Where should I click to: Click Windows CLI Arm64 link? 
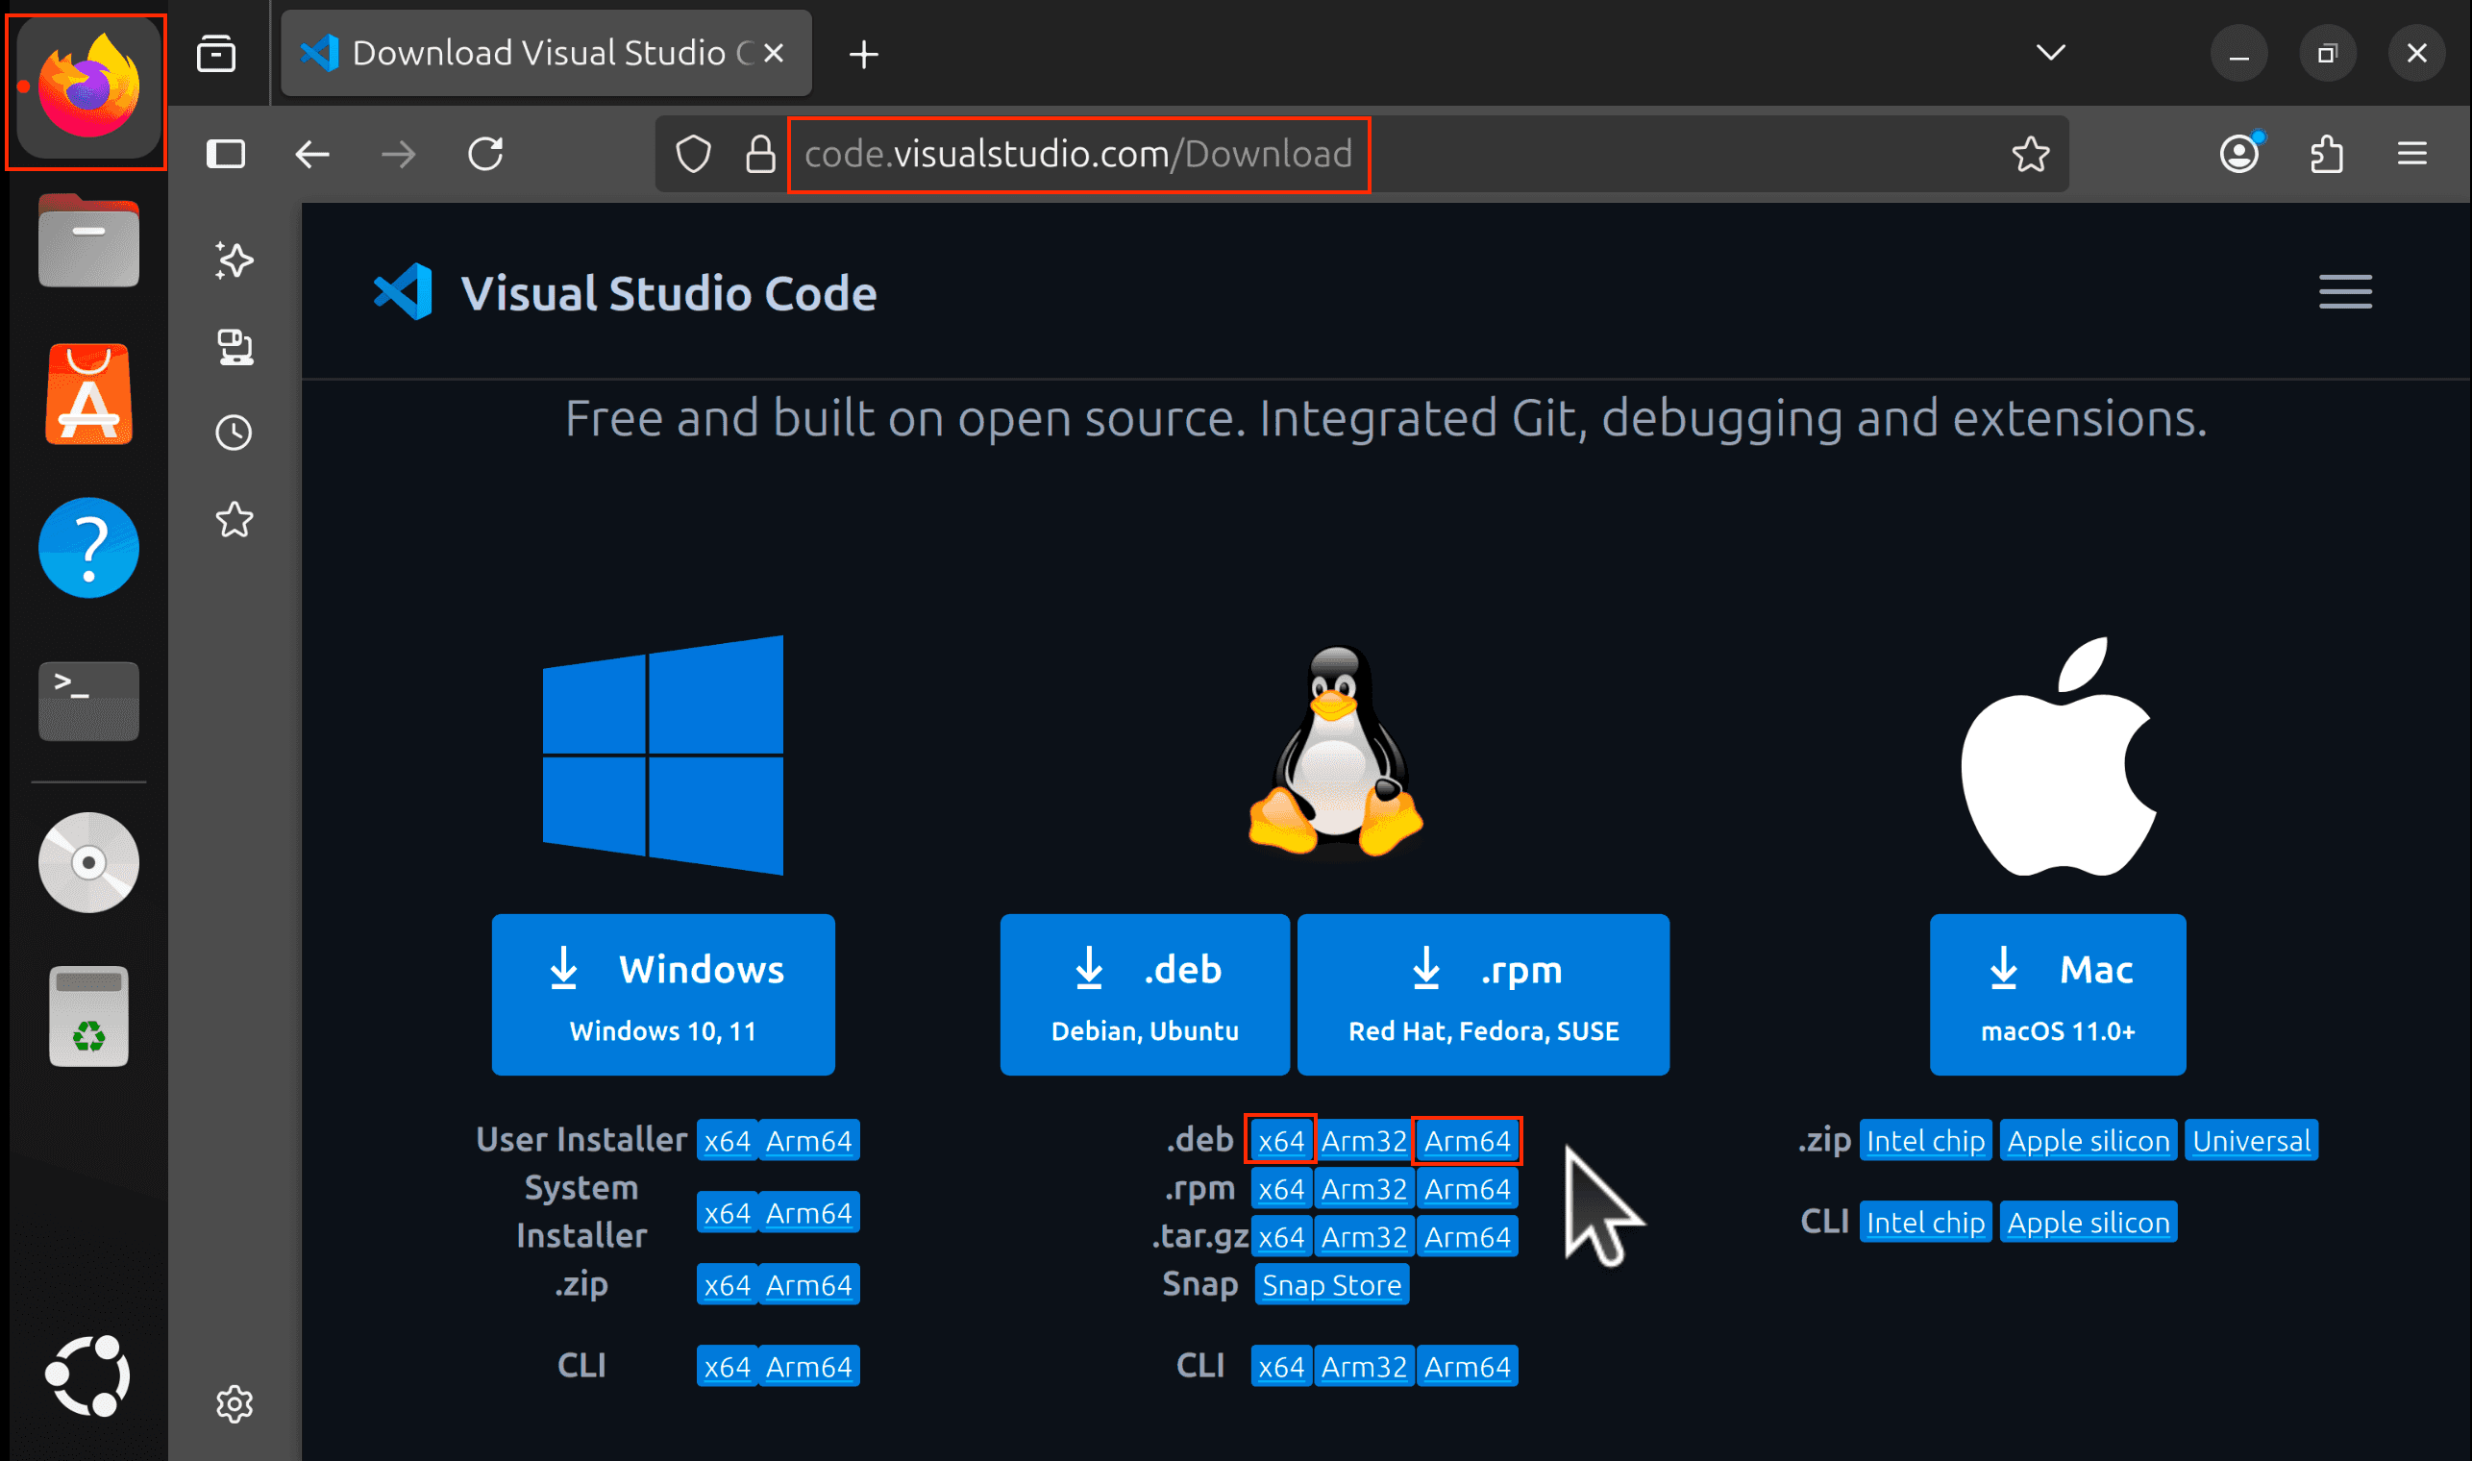click(808, 1366)
